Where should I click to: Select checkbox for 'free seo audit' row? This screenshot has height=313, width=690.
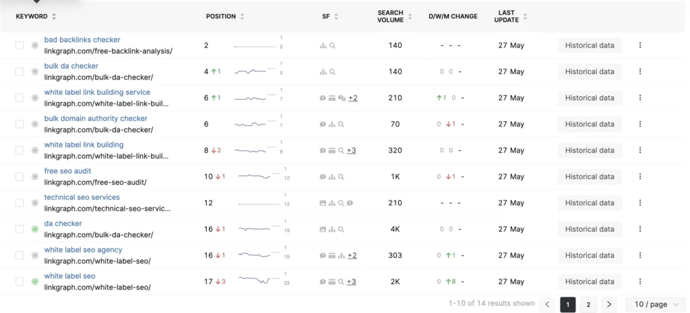(x=20, y=176)
